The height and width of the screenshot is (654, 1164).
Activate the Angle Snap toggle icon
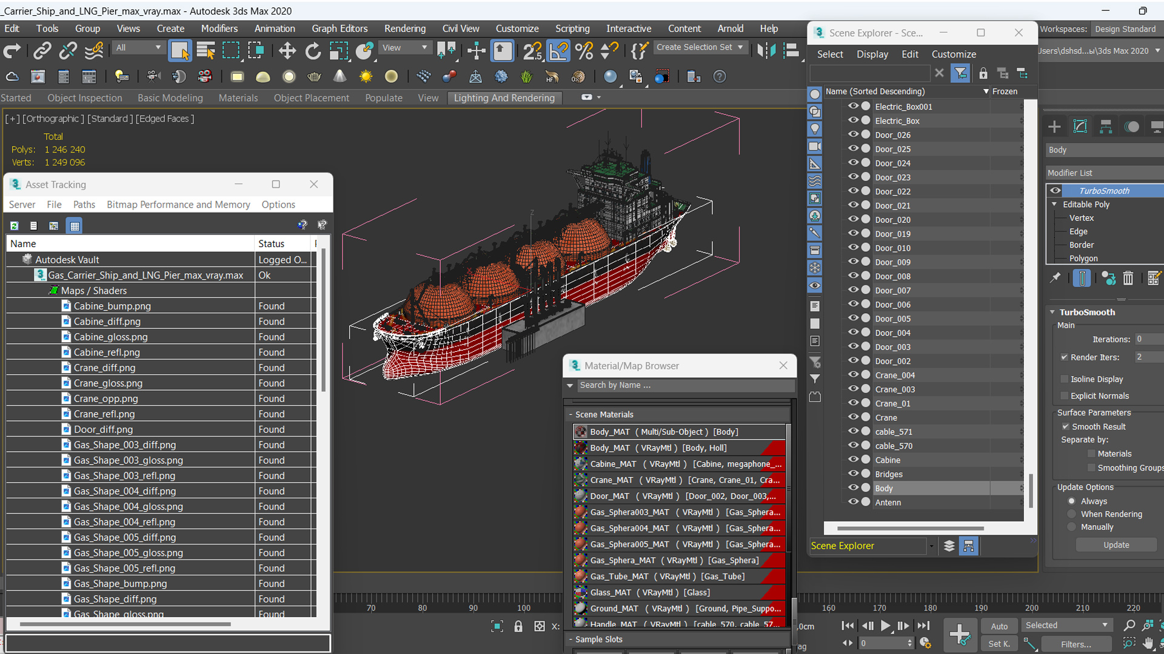[x=558, y=51]
